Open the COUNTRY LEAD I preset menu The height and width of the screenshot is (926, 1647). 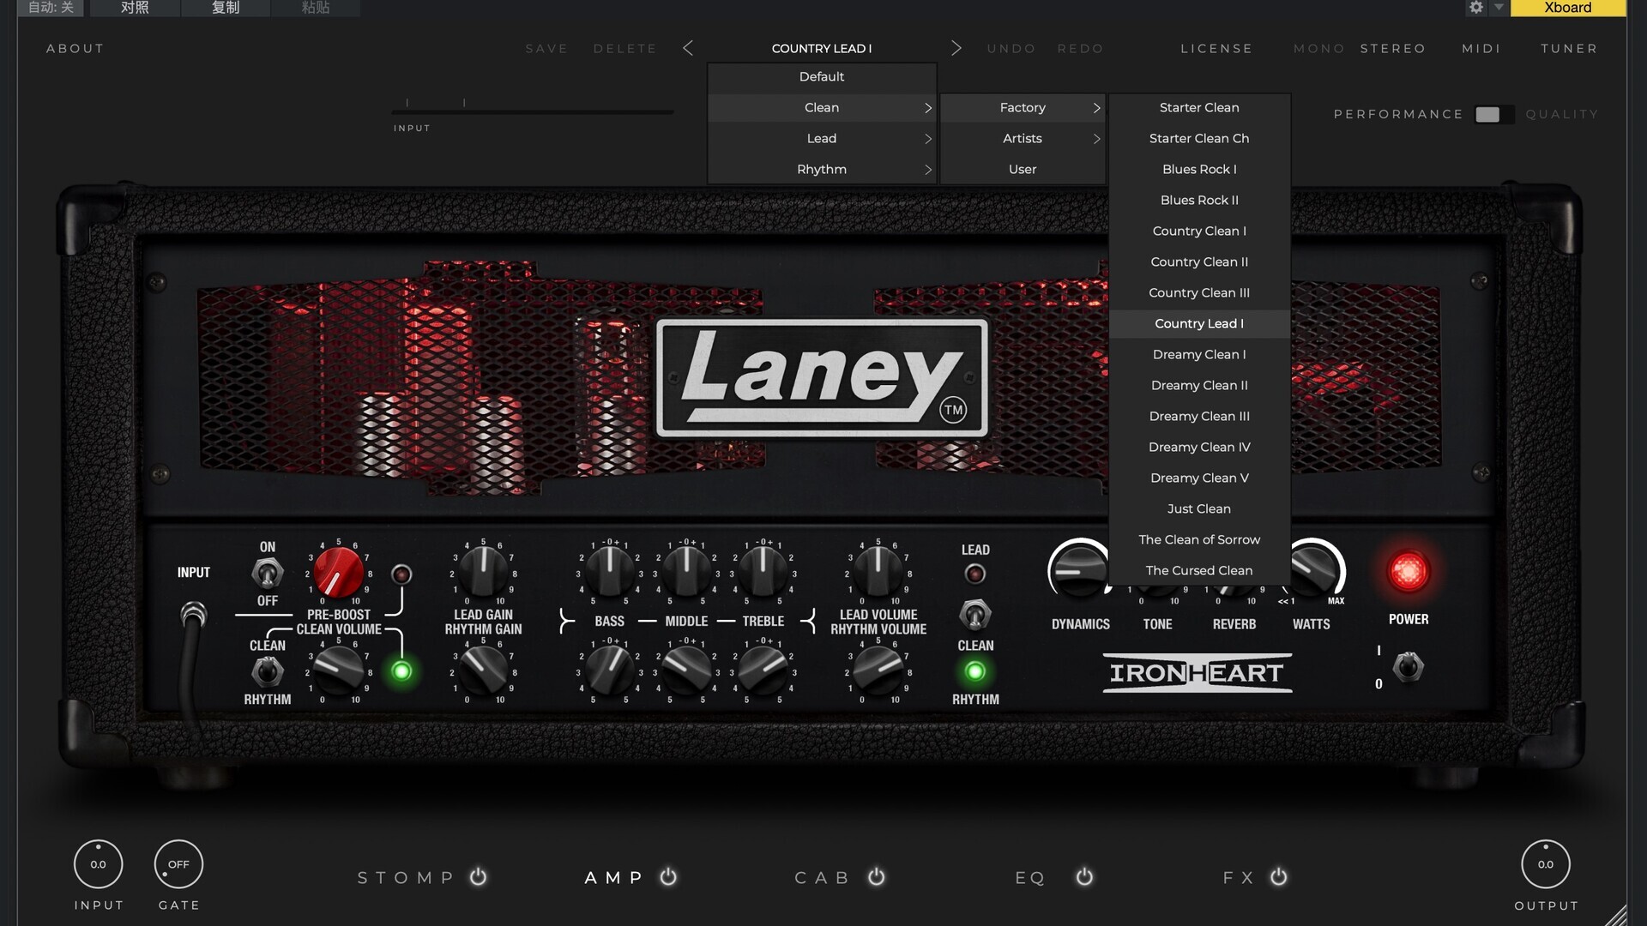[x=822, y=49]
